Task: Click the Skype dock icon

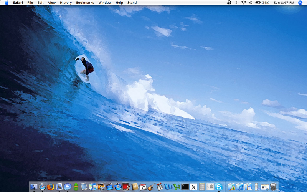Action: [x=219, y=187]
